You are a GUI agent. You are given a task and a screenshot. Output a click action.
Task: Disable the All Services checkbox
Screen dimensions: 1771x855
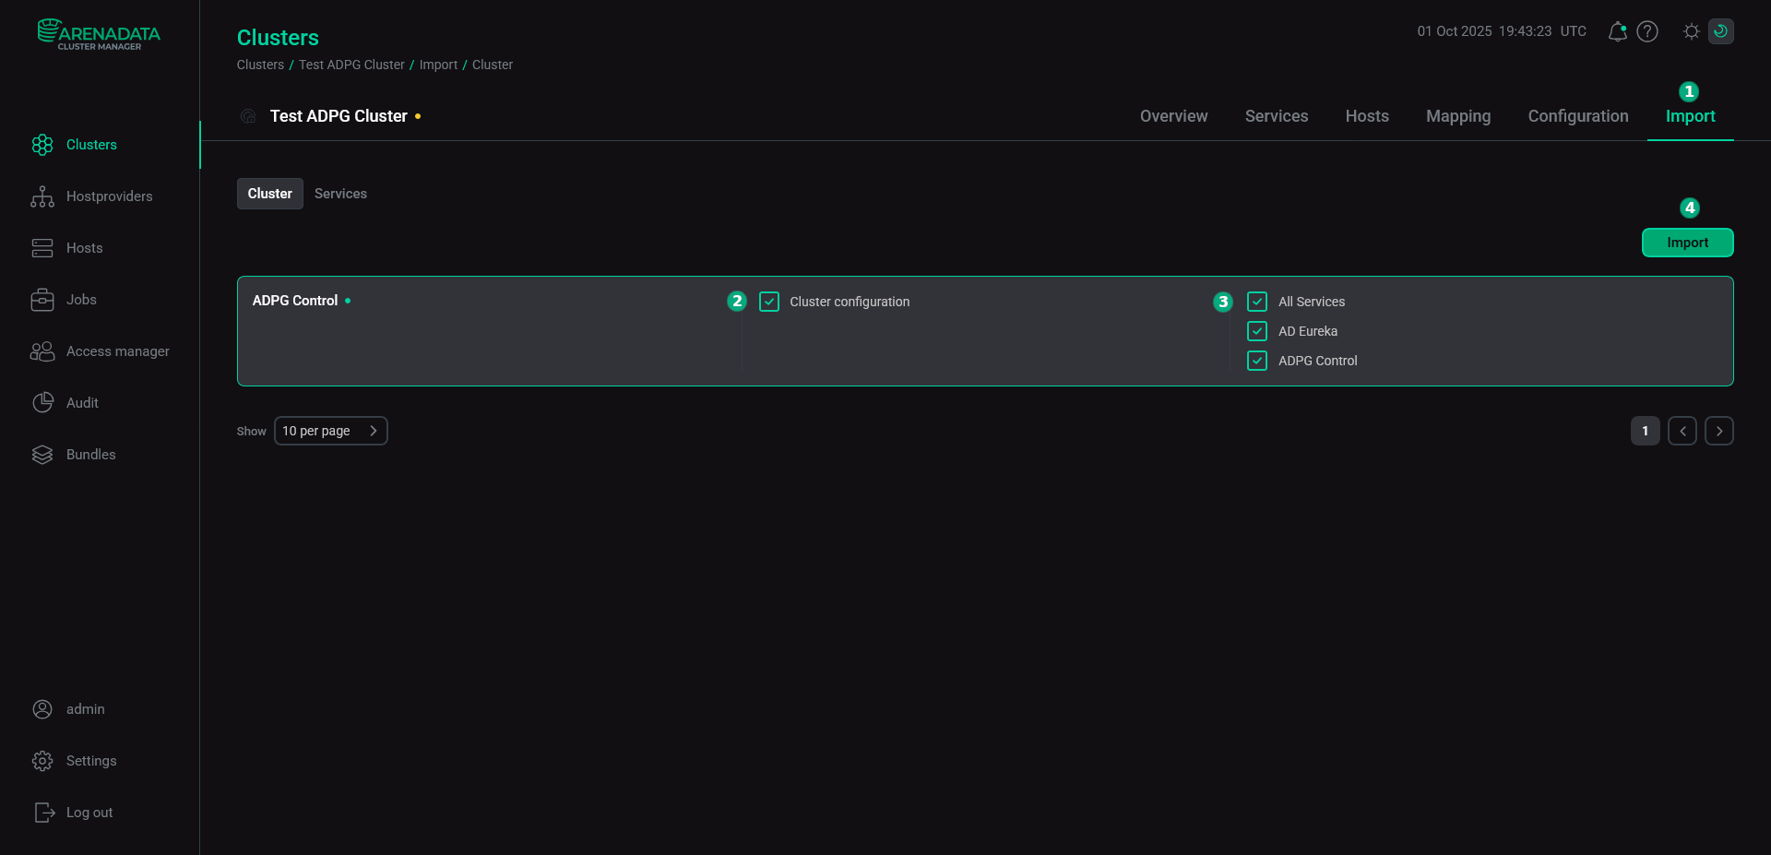tap(1256, 302)
